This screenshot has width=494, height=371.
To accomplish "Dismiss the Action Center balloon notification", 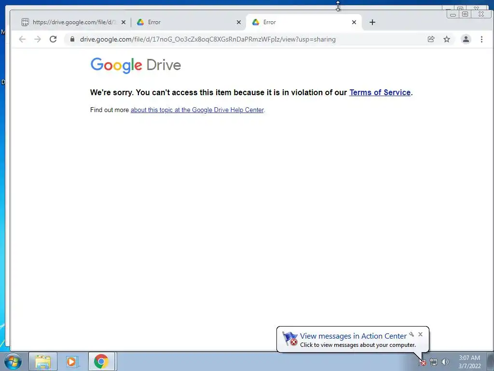I will tap(420, 334).
